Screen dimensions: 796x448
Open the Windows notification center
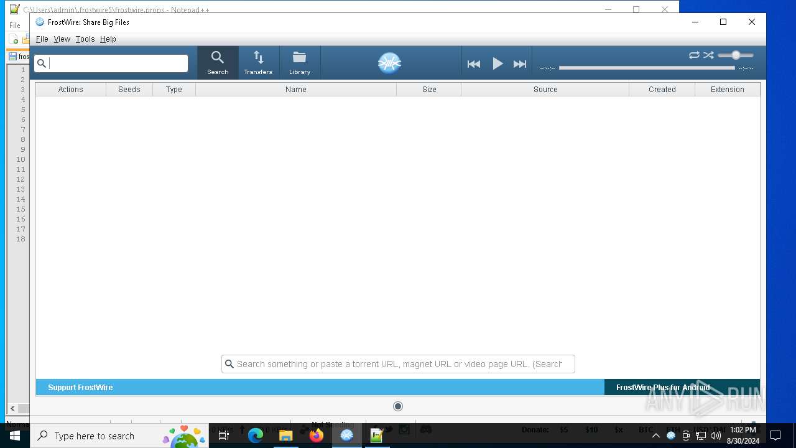(x=775, y=436)
